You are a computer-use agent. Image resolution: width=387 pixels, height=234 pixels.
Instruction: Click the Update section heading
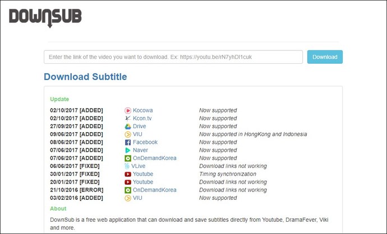pyautogui.click(x=59, y=99)
